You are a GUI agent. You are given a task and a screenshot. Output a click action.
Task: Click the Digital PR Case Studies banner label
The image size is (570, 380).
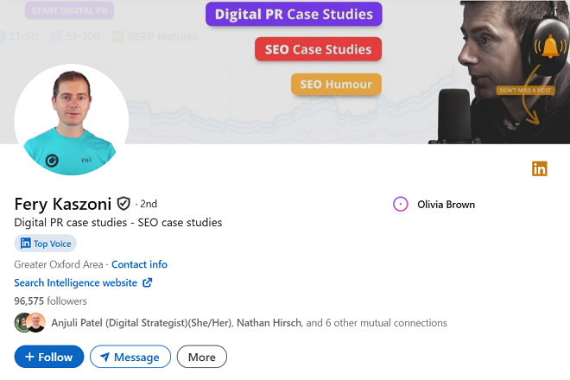(294, 15)
